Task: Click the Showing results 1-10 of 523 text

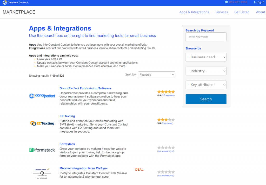Action: tap(46, 76)
